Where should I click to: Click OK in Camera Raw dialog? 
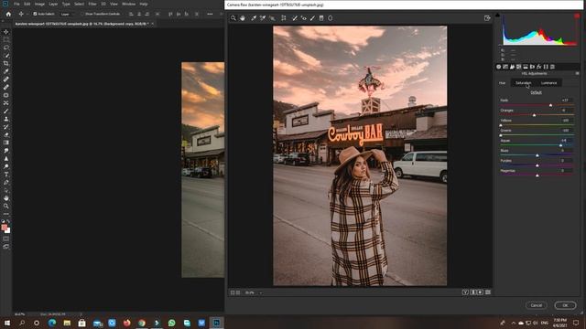click(565, 305)
